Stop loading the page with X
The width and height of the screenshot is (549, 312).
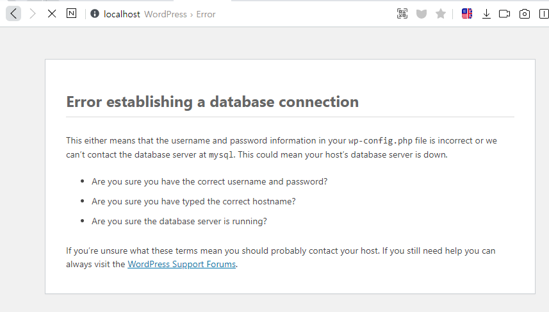click(52, 13)
